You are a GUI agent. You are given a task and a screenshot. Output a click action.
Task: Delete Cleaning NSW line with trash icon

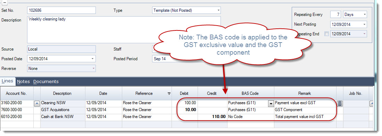pyautogui.click(x=340, y=104)
